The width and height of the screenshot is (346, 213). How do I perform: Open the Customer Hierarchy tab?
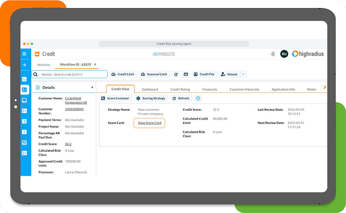(x=244, y=90)
